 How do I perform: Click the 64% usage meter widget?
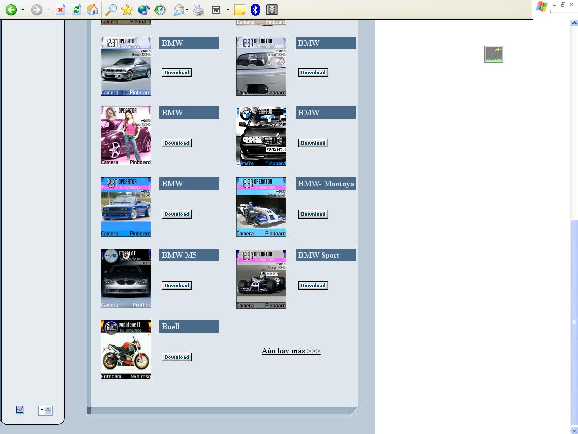(x=494, y=54)
